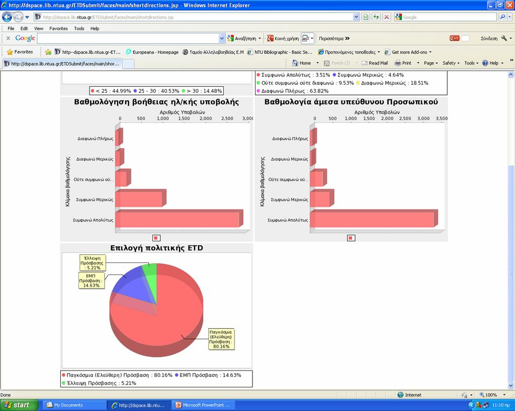Open the Page command menu
The image size is (515, 411).
tap(431, 63)
